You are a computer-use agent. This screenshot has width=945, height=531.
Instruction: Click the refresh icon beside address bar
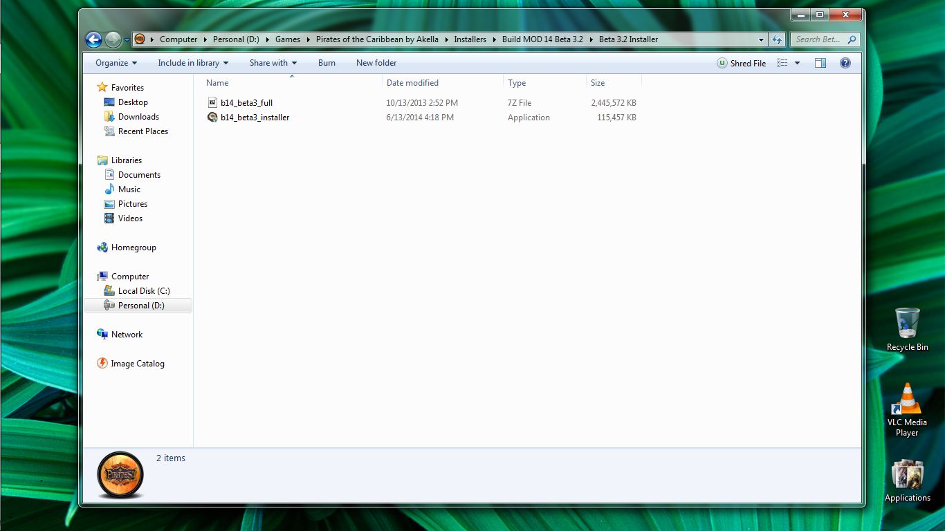(x=777, y=39)
